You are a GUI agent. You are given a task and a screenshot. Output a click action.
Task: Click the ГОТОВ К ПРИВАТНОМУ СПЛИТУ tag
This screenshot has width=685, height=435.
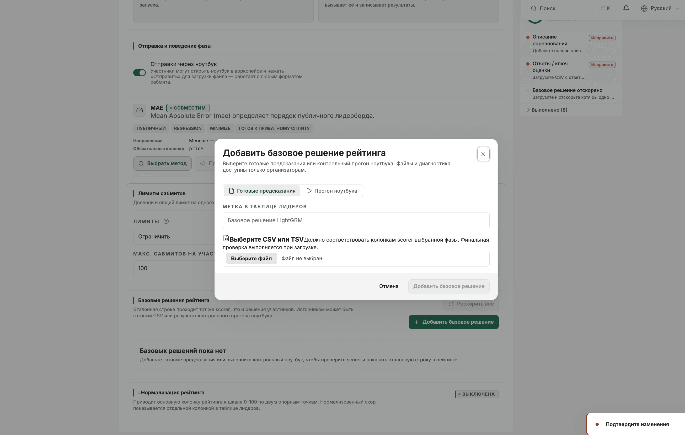(274, 128)
